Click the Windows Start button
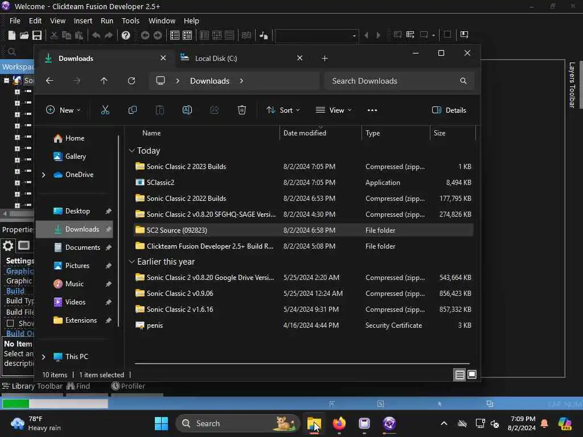 pyautogui.click(x=161, y=423)
